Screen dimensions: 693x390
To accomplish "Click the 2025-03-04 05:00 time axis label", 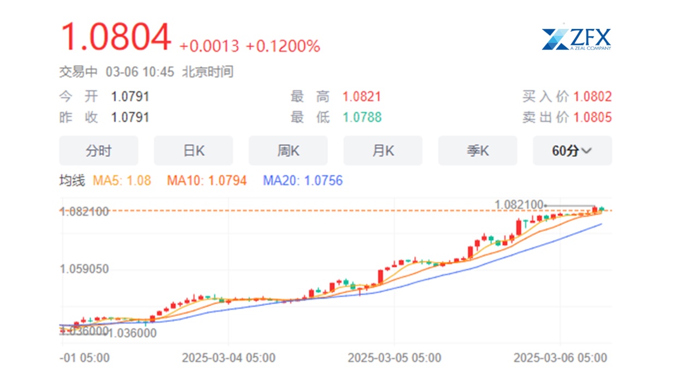I will click(228, 358).
